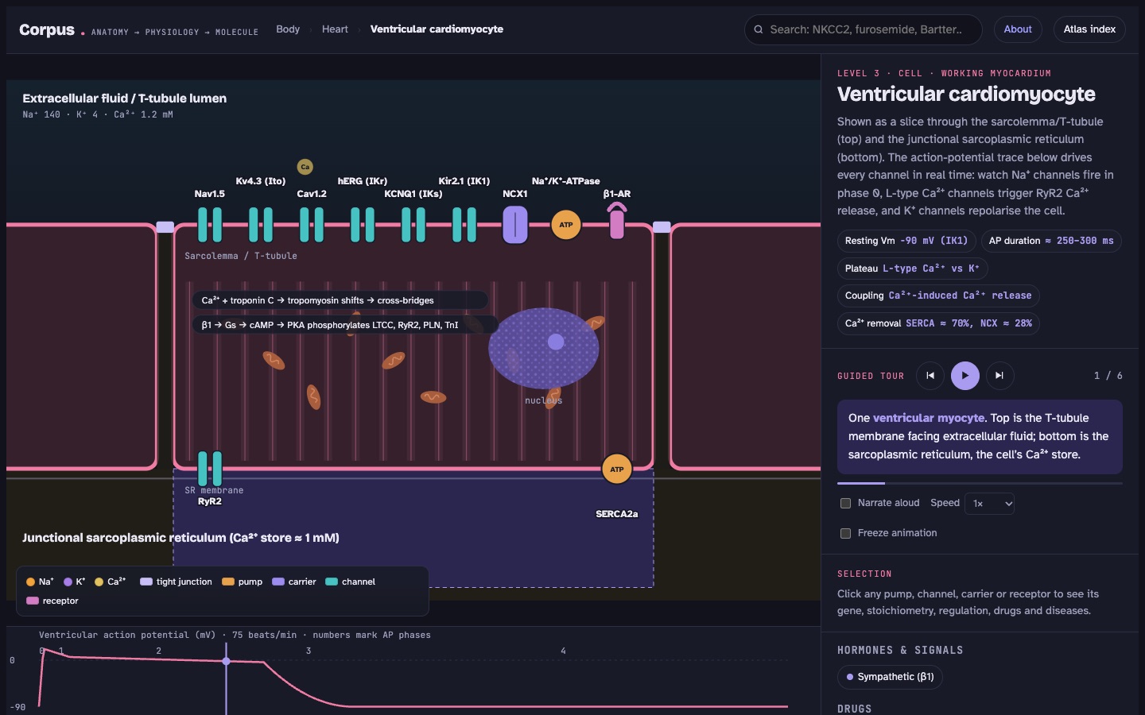
Task: Navigate to Body breadcrumb
Action: 288,29
